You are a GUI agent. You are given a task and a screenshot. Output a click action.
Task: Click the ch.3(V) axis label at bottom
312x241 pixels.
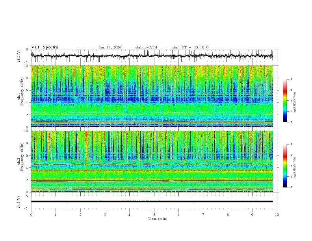(x=19, y=201)
